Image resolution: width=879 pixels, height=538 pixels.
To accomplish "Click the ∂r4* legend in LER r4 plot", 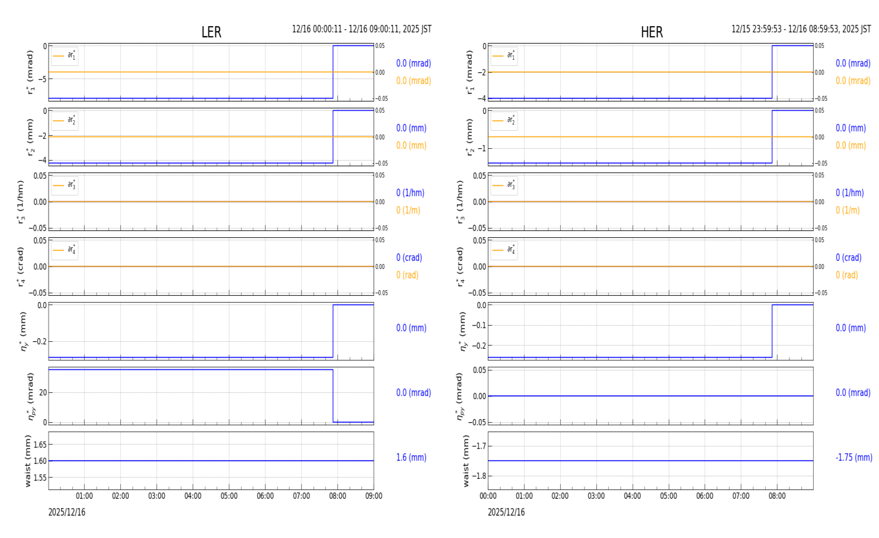I will tap(65, 250).
